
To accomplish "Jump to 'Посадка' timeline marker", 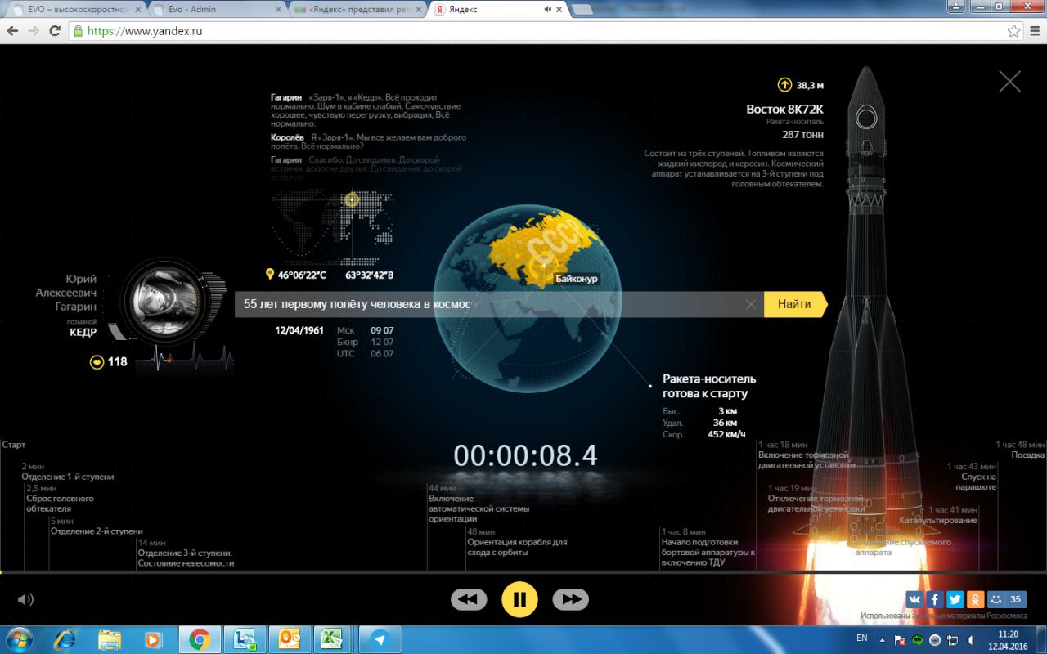I will click(x=1020, y=450).
